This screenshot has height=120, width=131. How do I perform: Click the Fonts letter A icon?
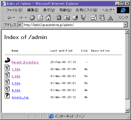point(110,18)
